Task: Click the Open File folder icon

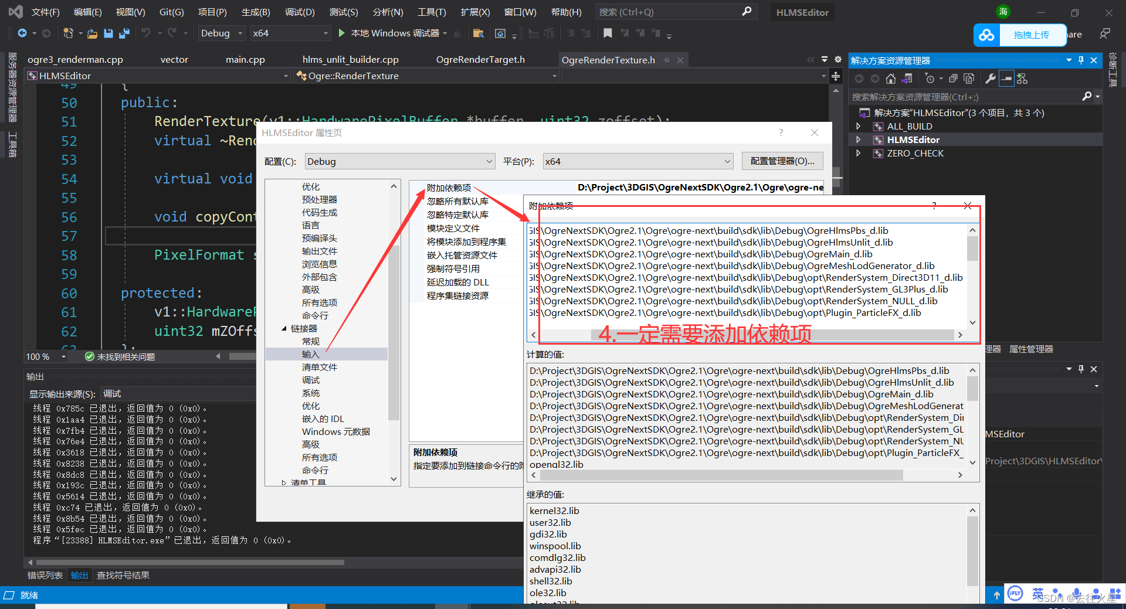Action: pos(92,33)
